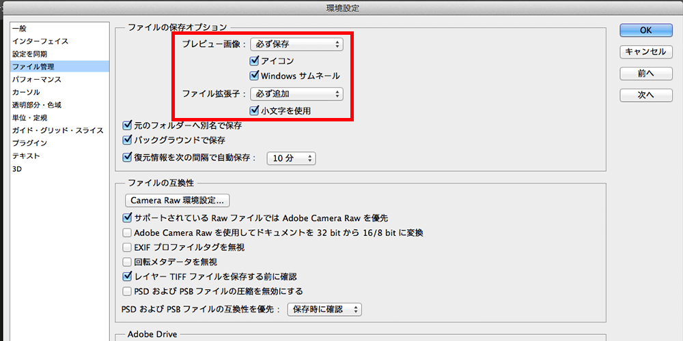Uncheck 元のフォルダーへ別名で保存
Viewport: 683px width, 341px height.
127,126
